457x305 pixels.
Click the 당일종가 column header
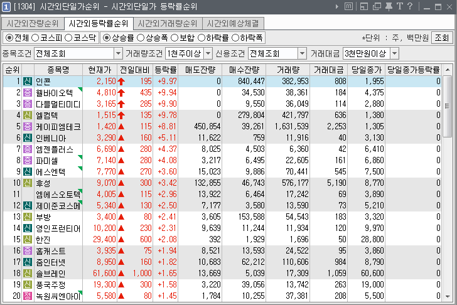[x=367, y=70]
